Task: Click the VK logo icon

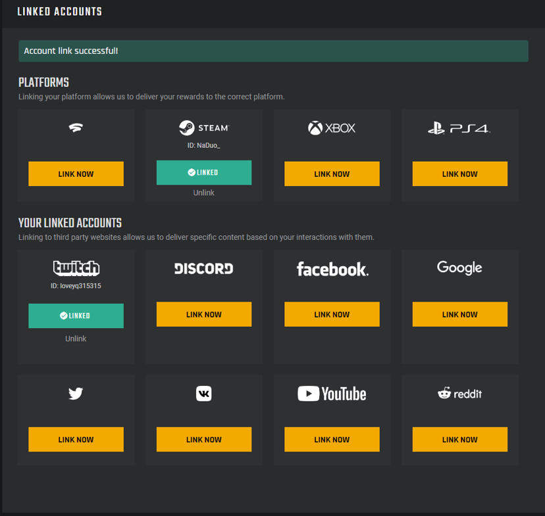Action: click(x=203, y=394)
